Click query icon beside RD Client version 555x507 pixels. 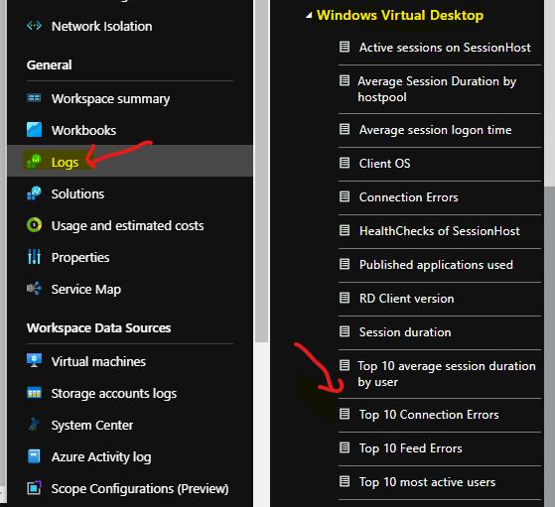(345, 298)
